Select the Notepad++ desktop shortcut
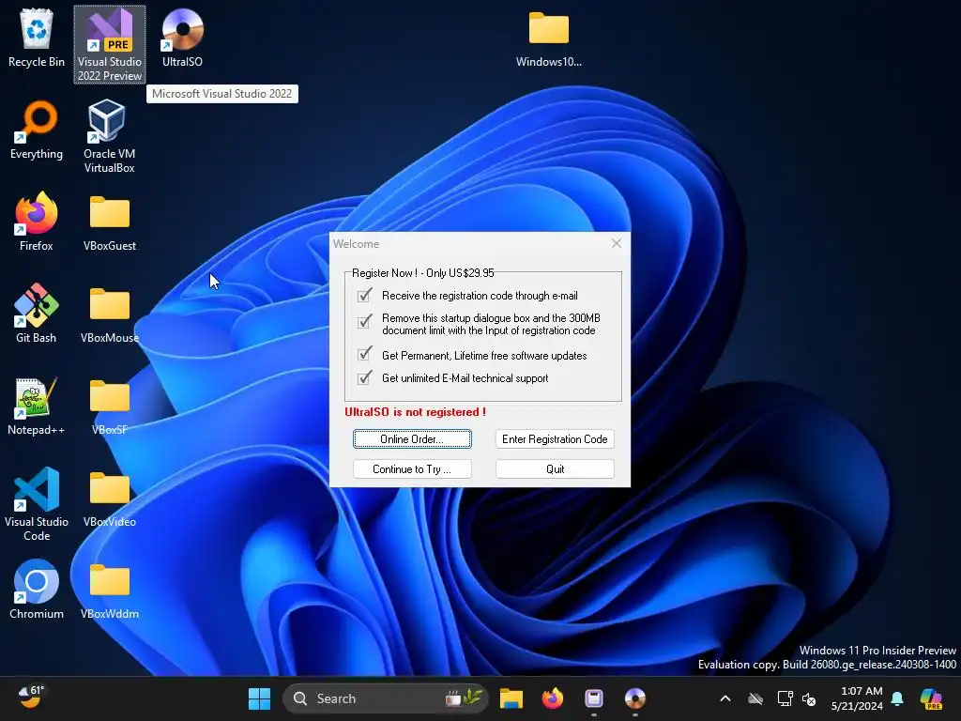This screenshot has height=721, width=961. (x=37, y=406)
